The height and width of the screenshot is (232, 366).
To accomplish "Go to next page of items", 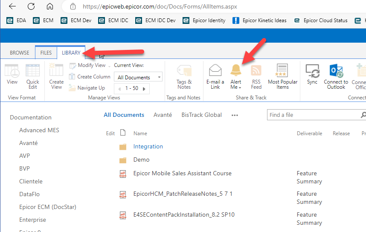I will click(x=145, y=89).
